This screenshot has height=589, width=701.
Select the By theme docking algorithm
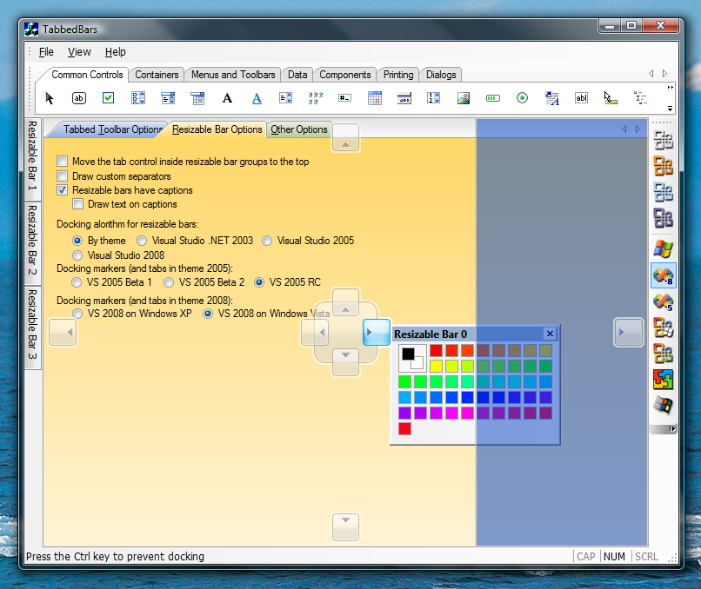click(x=77, y=241)
